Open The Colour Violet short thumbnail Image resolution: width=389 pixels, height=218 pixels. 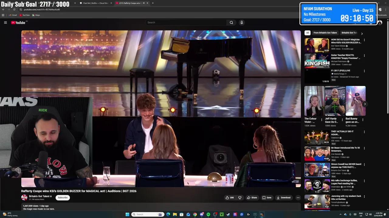coord(314,101)
